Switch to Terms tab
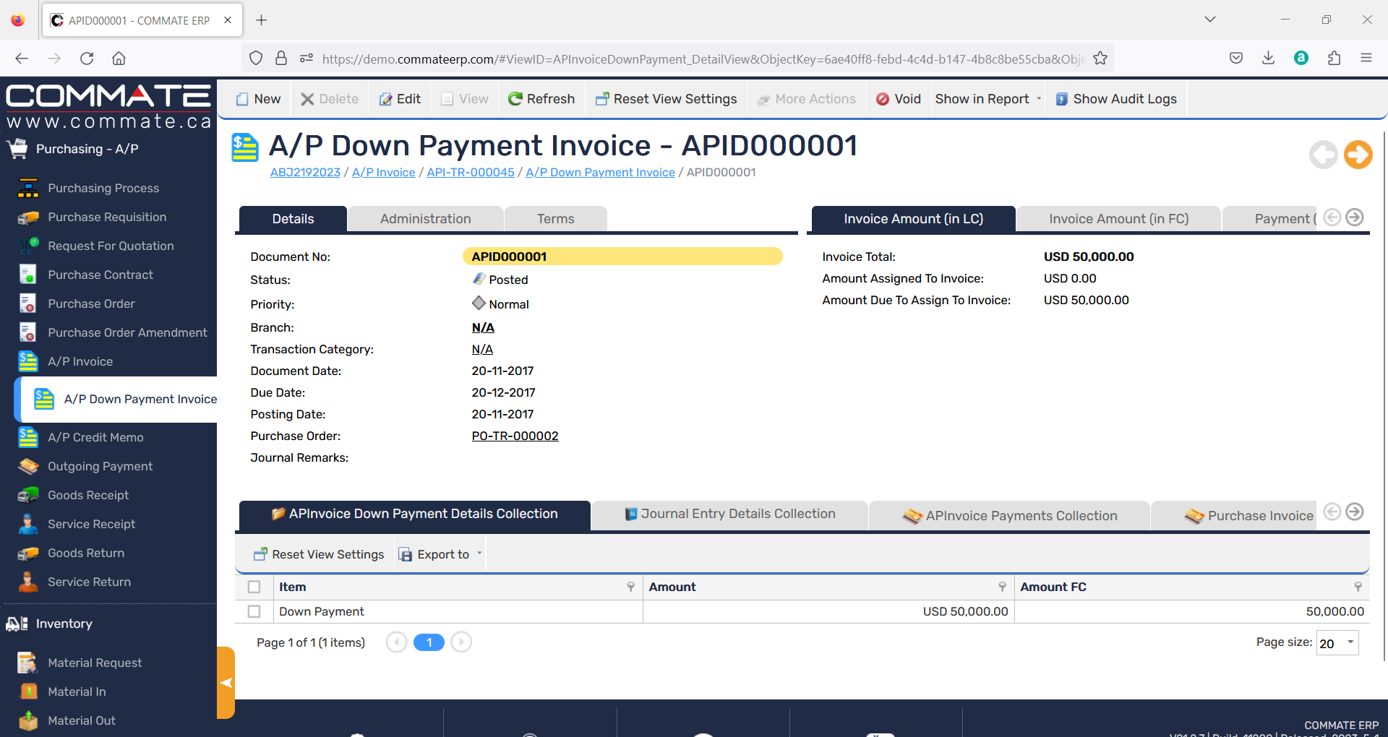 [x=555, y=219]
